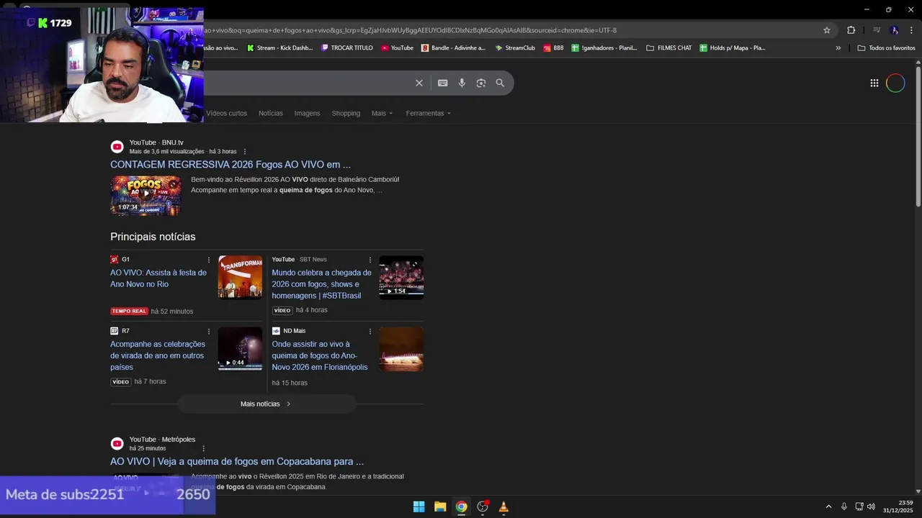Open the Chrome extensions puzzle icon

pyautogui.click(x=851, y=30)
